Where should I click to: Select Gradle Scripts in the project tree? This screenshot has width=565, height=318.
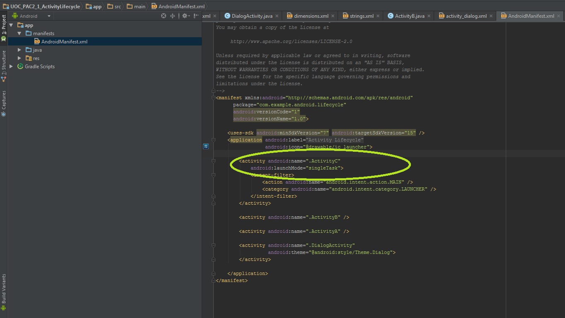[39, 66]
